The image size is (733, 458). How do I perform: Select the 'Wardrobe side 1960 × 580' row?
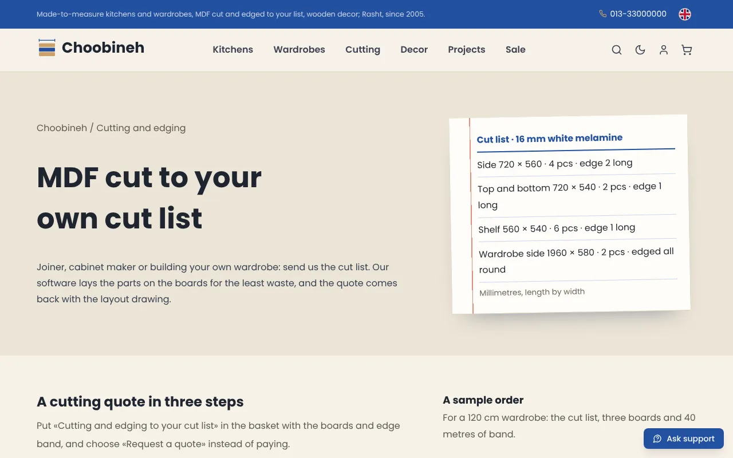click(578, 260)
